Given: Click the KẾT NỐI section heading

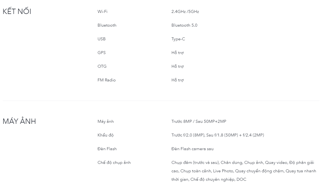Looking at the screenshot, I should pos(17,12).
